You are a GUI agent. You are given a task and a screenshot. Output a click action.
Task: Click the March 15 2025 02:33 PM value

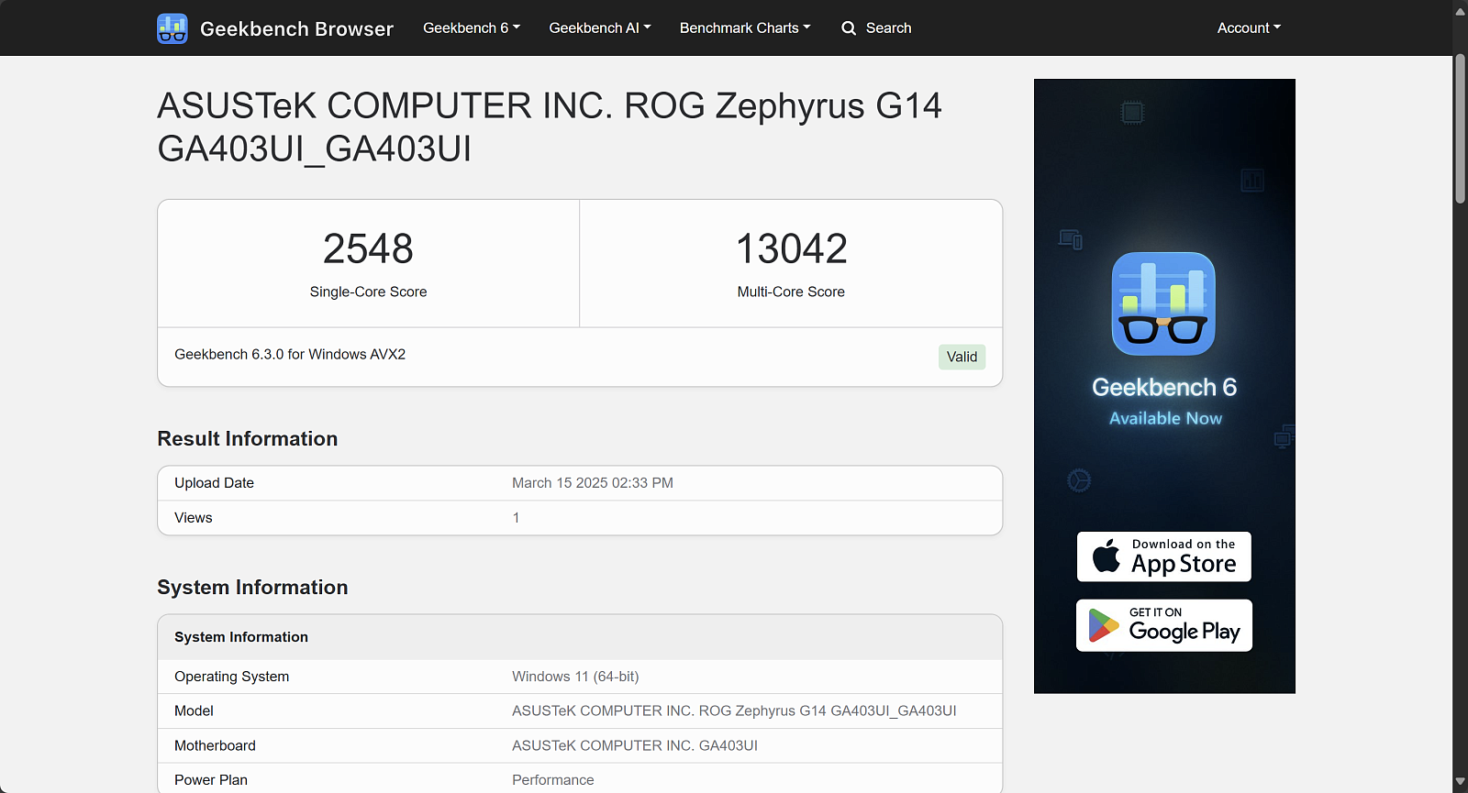tap(593, 483)
